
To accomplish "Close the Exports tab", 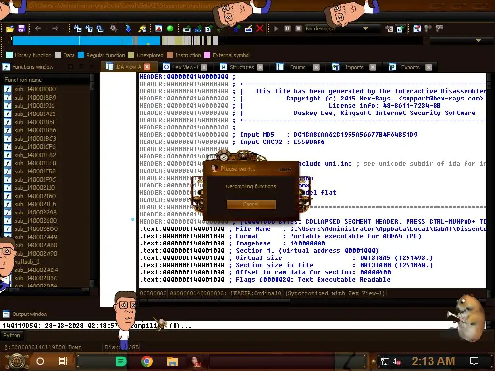I will pyautogui.click(x=428, y=67).
